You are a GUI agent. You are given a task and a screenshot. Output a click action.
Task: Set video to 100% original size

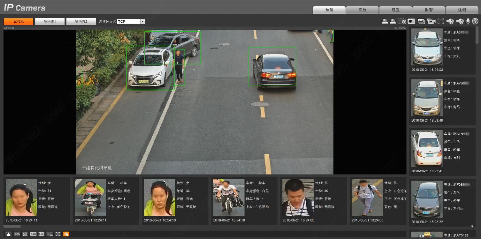(17, 234)
